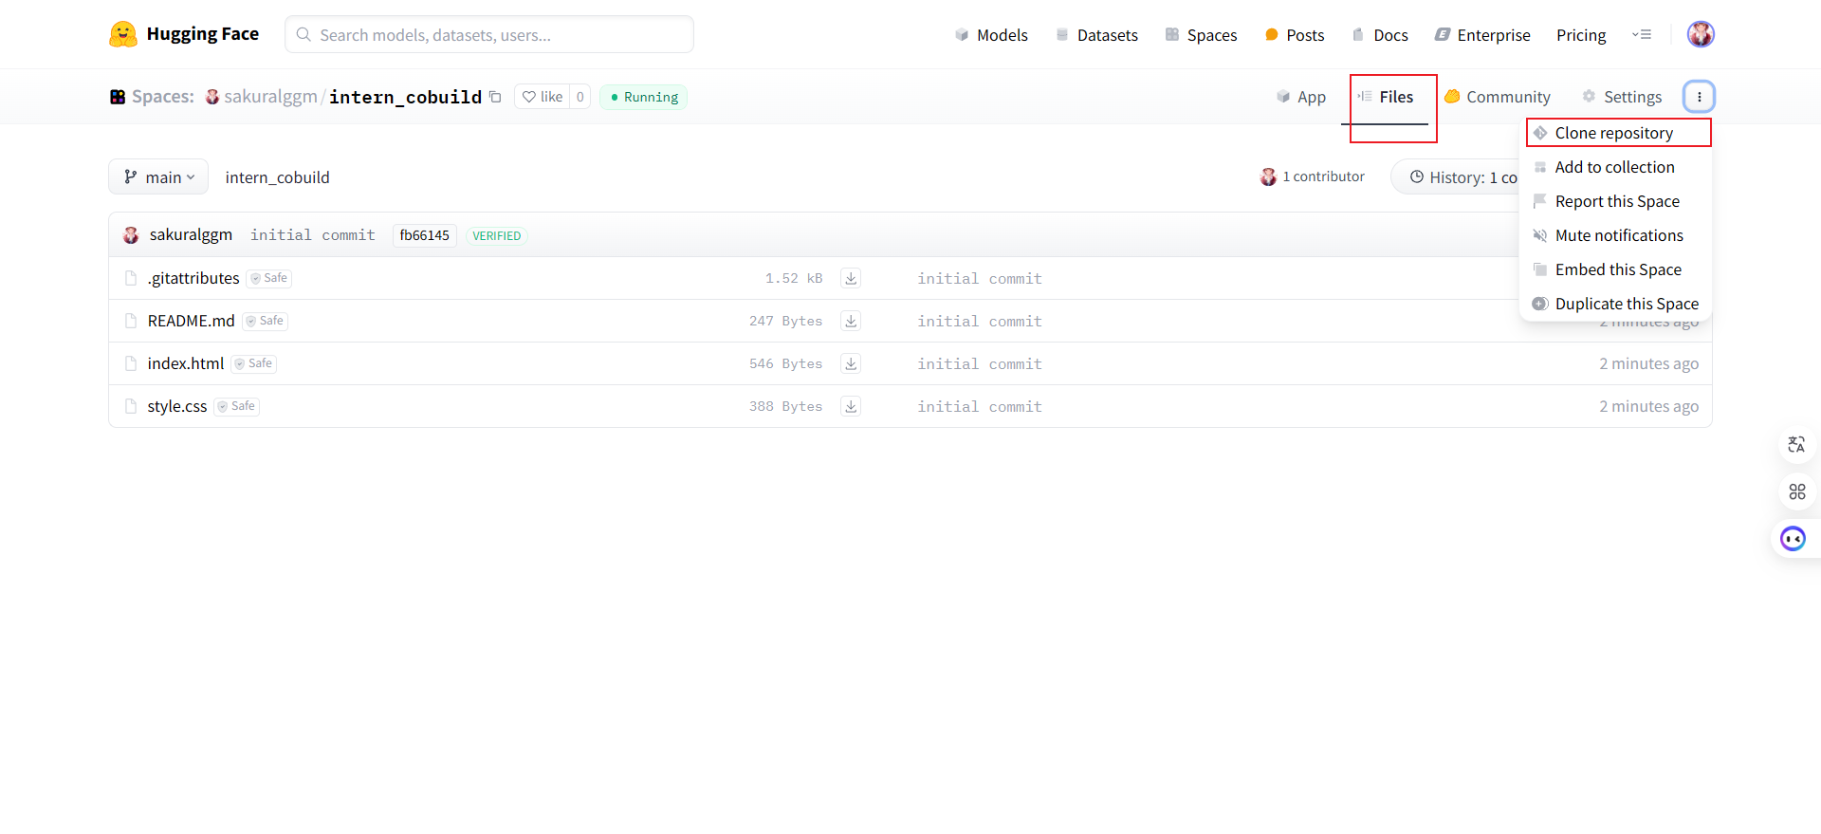Viewport: 1821px width, 834px height.
Task: Open the main branch dropdown
Action: pos(158,176)
